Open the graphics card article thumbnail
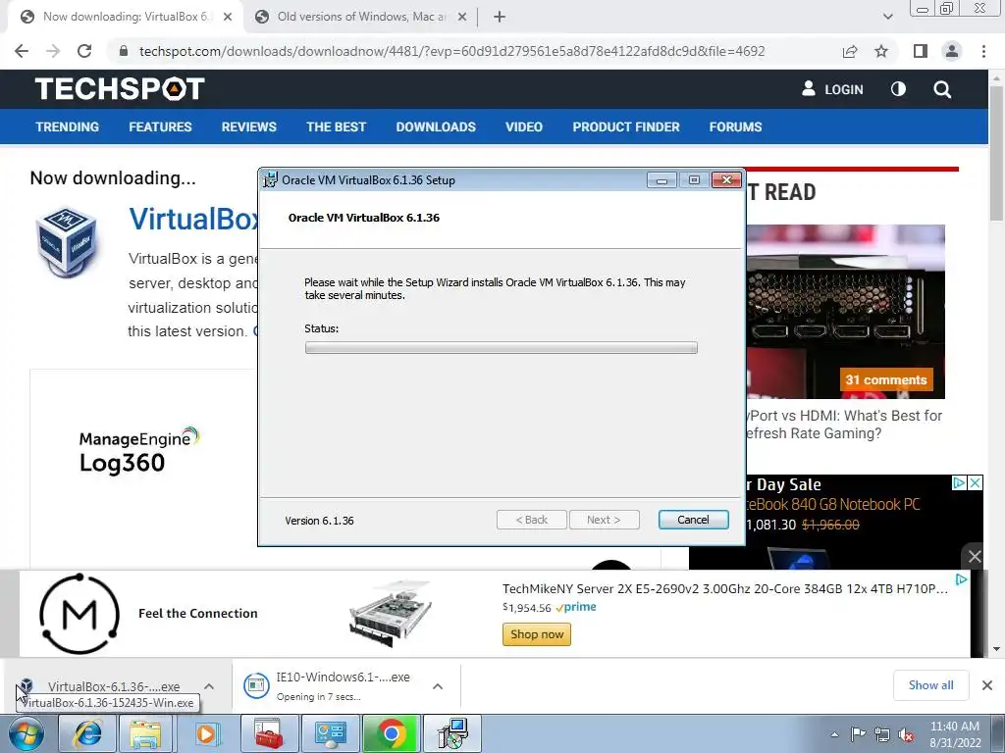Image resolution: width=1005 pixels, height=753 pixels. (x=846, y=311)
